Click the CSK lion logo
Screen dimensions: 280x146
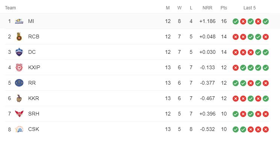(x=19, y=129)
